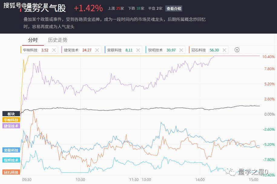
Task: Select the 华映科技 3.52 stock chip
Action: click(x=35, y=50)
